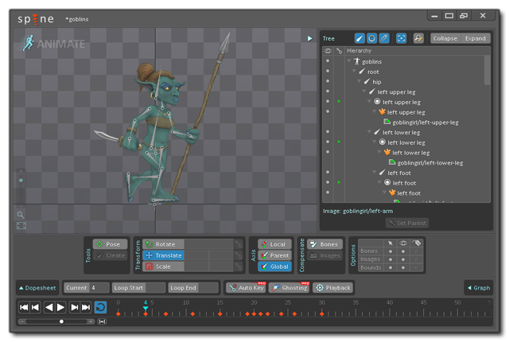
Task: Jump to the first frame
Action: (x=24, y=307)
